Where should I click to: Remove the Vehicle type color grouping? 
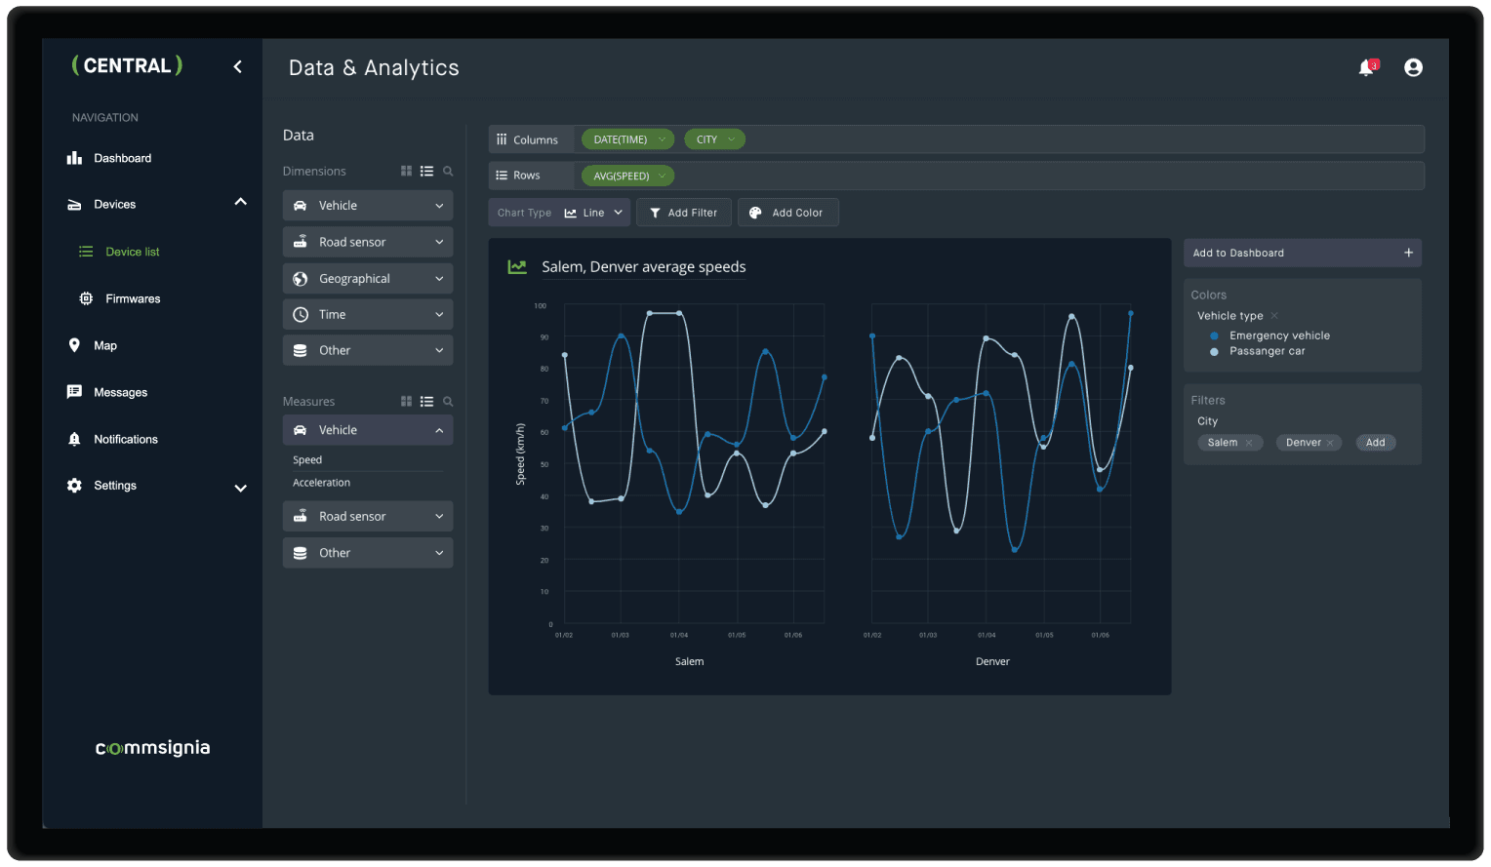click(1274, 316)
